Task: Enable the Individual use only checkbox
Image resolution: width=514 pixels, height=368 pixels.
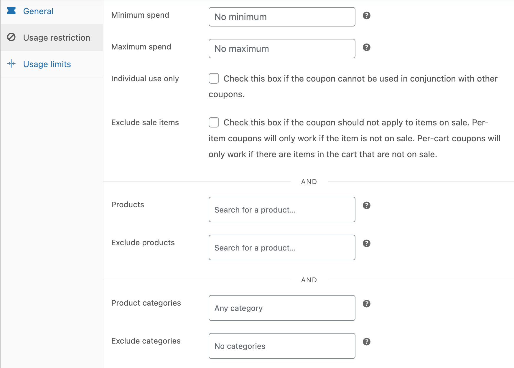Action: point(214,78)
